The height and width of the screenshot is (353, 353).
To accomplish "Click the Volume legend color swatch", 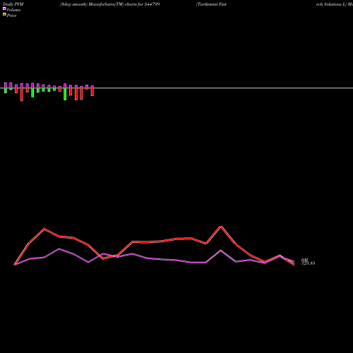I will (x=4, y=8).
